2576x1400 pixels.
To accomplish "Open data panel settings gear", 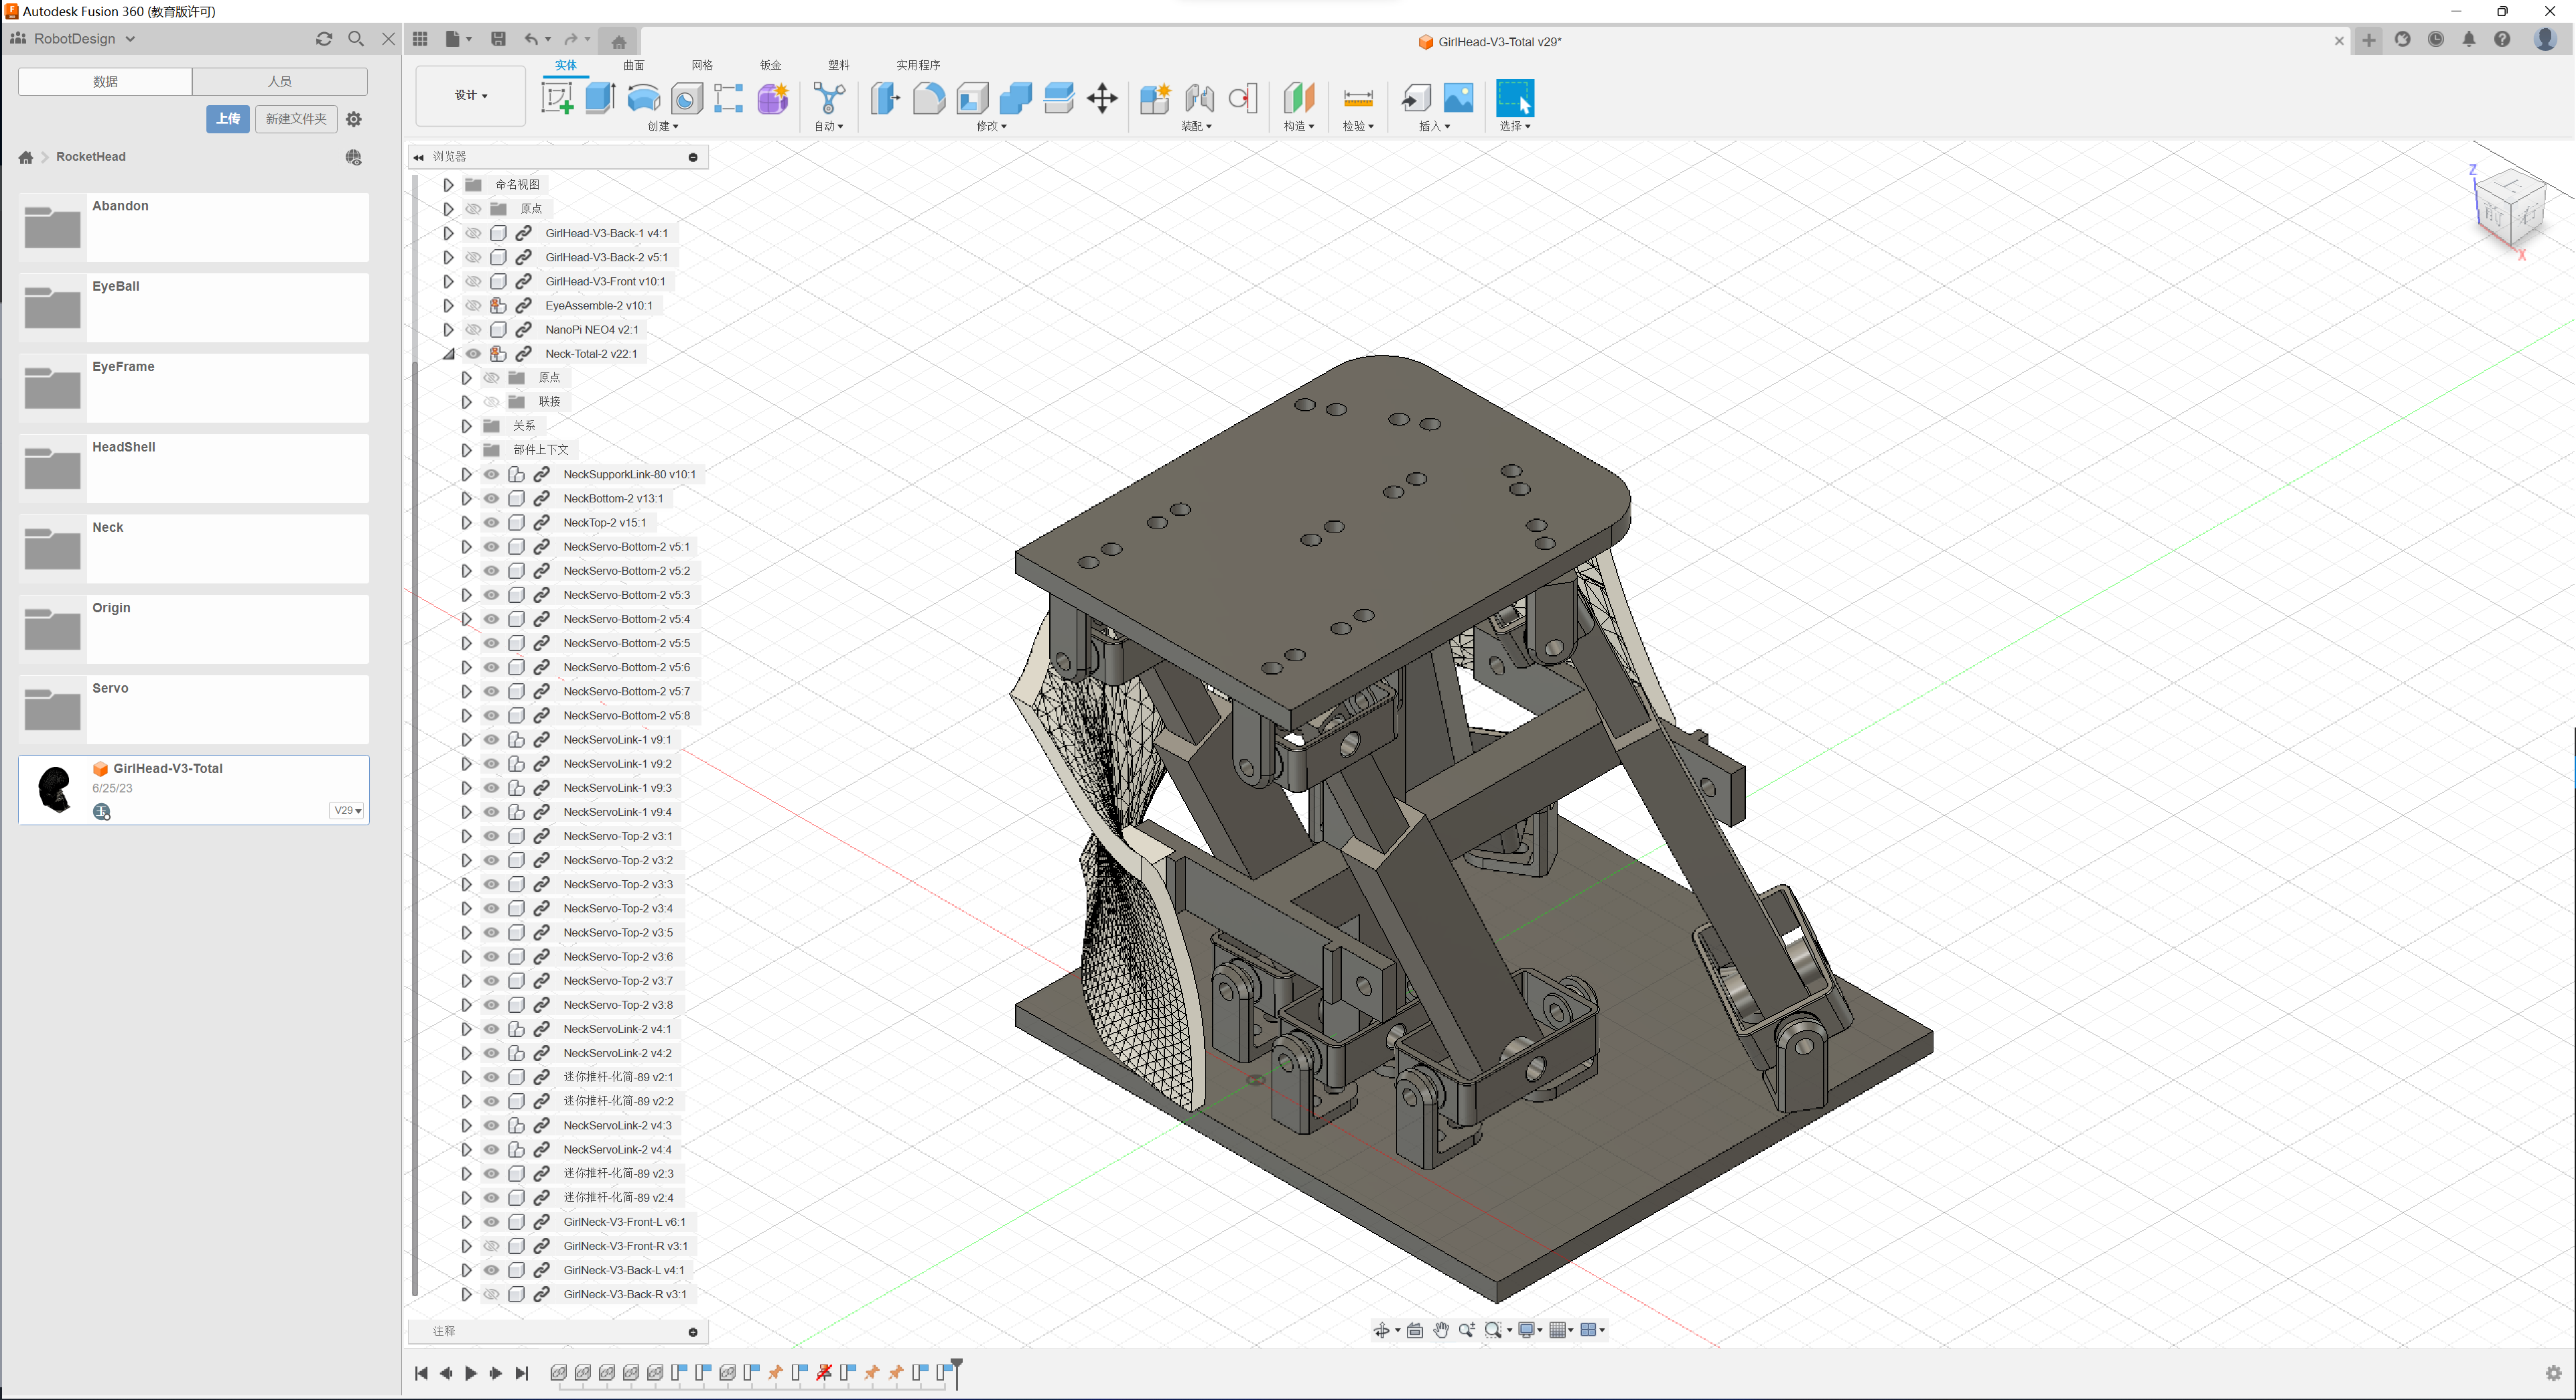I will point(354,119).
